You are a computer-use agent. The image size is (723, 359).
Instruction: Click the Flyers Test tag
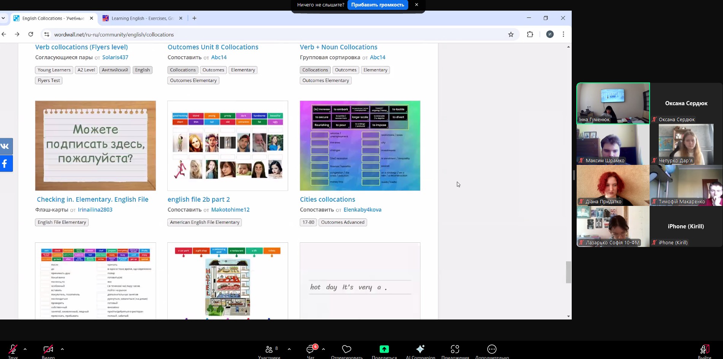coord(49,81)
